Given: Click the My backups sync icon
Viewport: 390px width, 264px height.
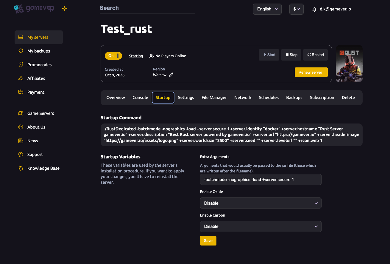Looking at the screenshot, I should click(x=21, y=51).
